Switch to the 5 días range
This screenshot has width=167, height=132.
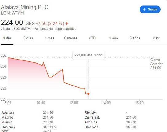point(28,38)
